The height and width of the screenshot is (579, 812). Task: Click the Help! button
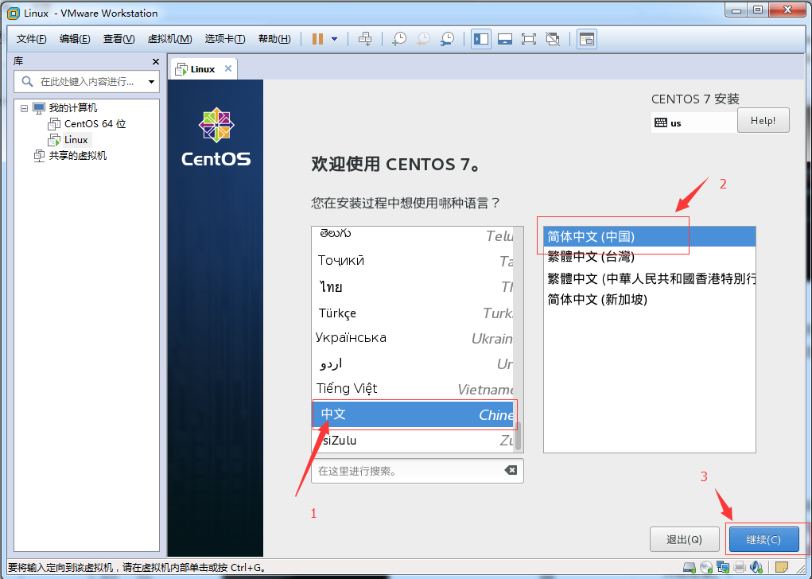(x=763, y=120)
